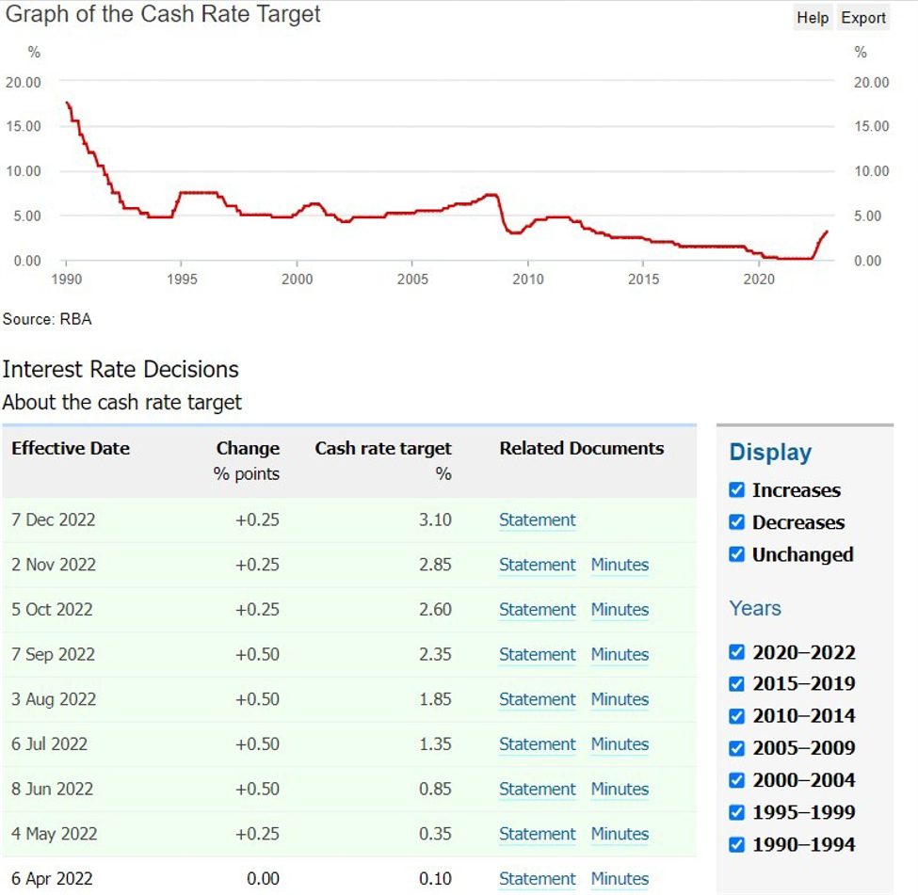Open the Help panel

[813, 17]
